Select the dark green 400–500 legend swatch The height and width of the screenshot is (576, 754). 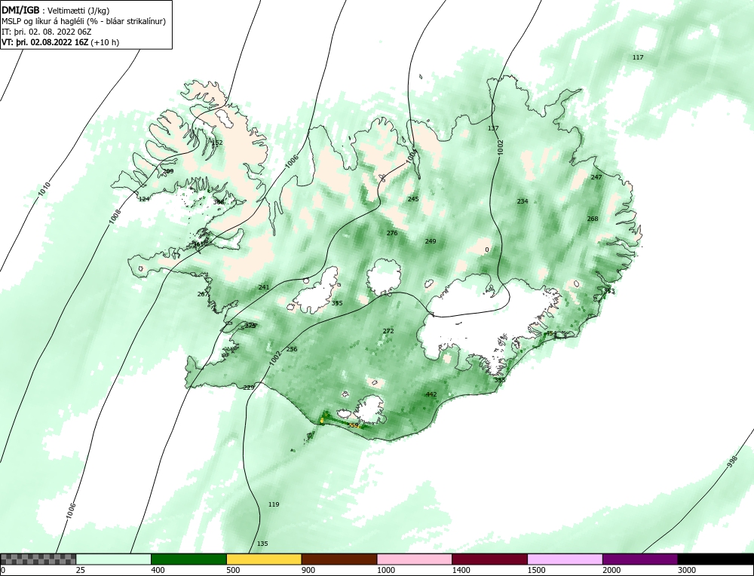coord(188,559)
